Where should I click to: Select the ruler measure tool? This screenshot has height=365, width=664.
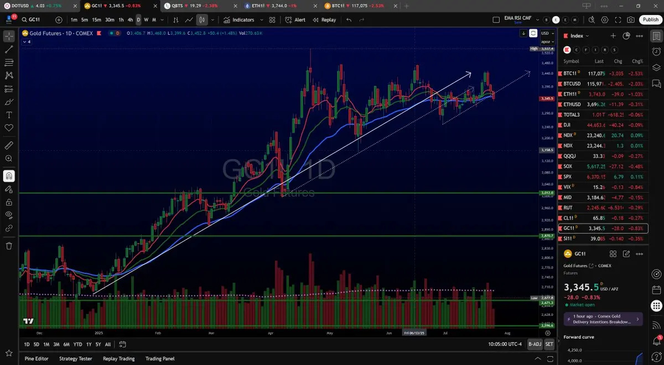[x=9, y=146]
